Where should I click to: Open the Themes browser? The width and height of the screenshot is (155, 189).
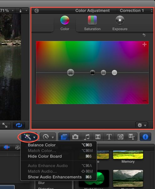coord(132,137)
